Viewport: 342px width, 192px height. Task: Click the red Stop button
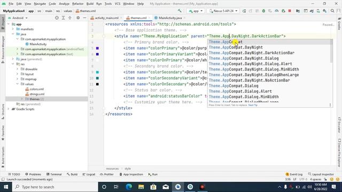tap(290, 11)
